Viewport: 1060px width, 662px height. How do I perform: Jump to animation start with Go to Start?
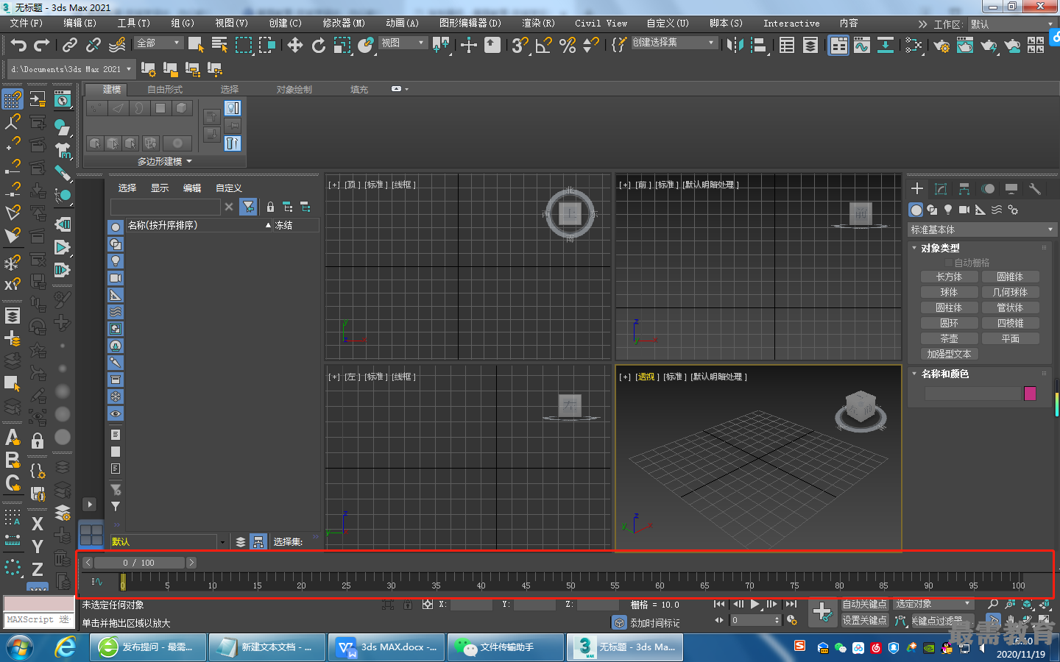[x=719, y=604]
